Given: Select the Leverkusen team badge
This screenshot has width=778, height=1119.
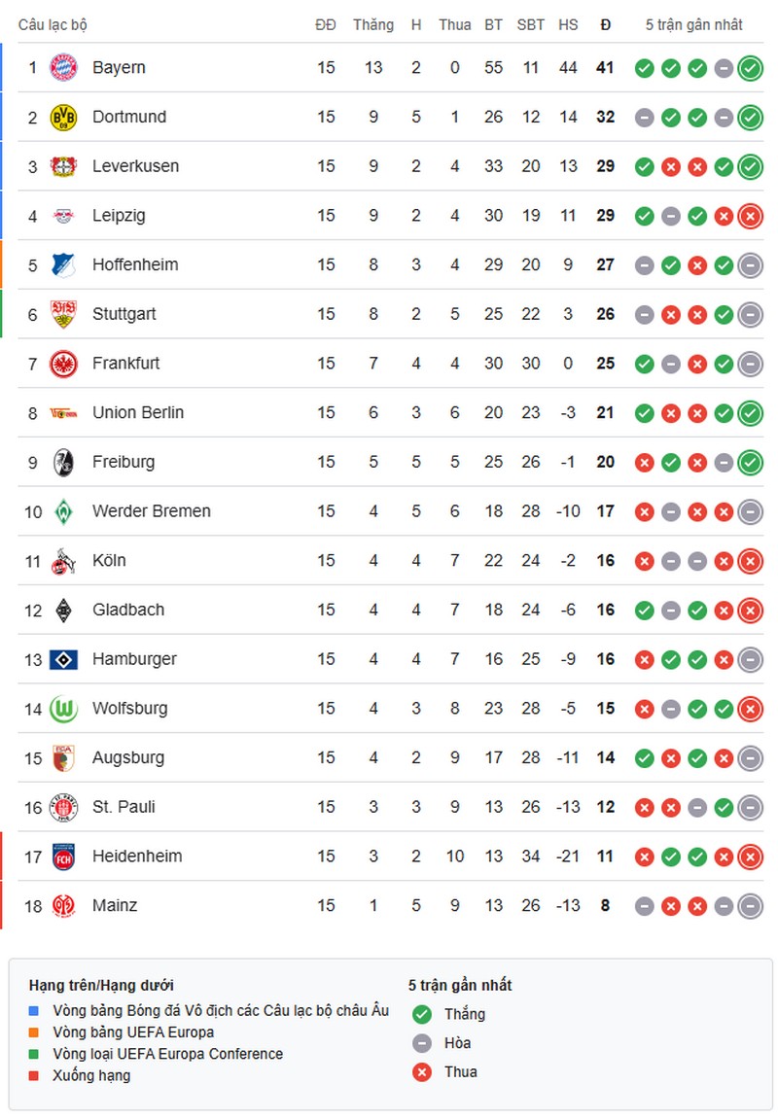Looking at the screenshot, I should click(x=60, y=166).
